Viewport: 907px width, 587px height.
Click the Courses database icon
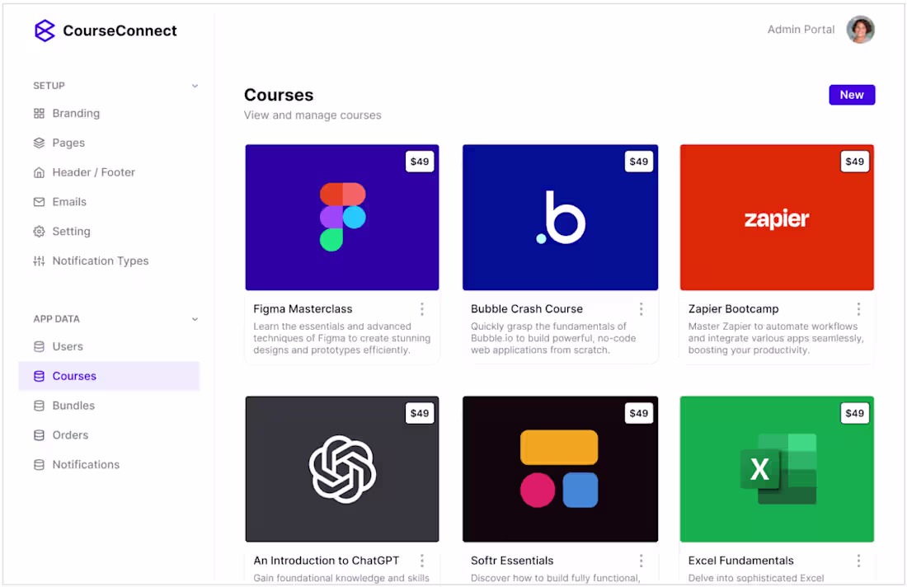click(39, 376)
